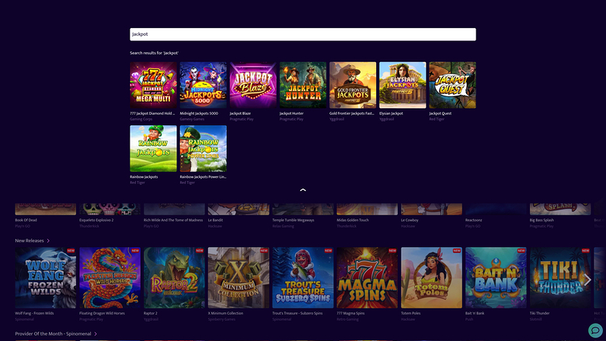Collapse search results with up chevron

point(303,190)
